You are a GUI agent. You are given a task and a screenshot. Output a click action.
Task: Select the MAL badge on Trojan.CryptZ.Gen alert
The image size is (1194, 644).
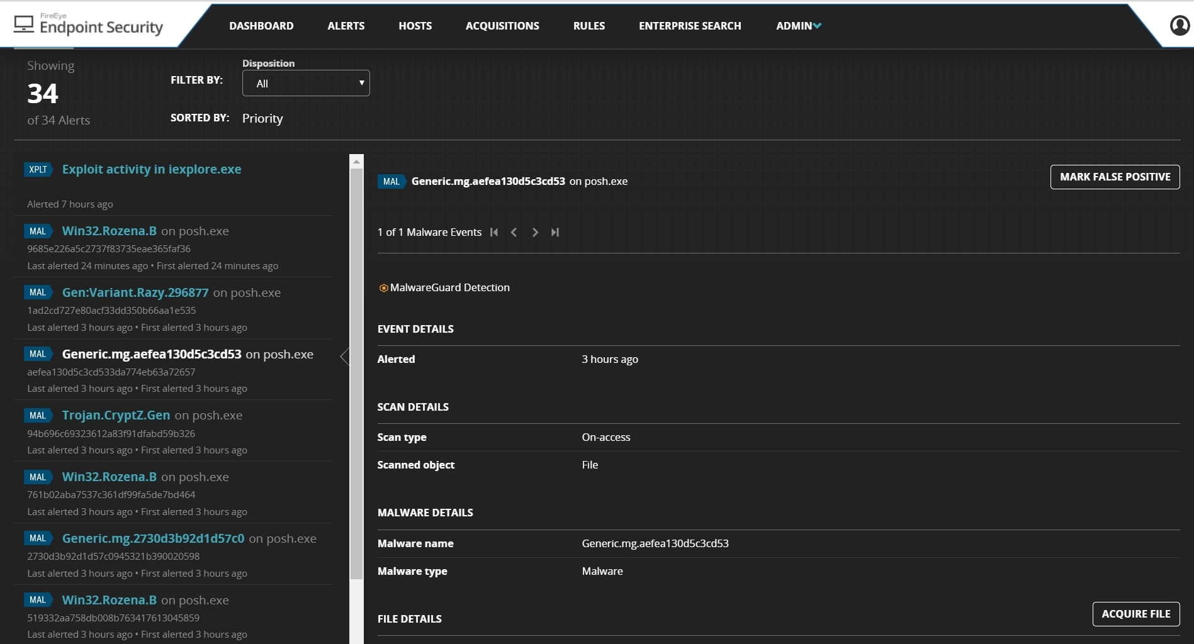coord(38,415)
